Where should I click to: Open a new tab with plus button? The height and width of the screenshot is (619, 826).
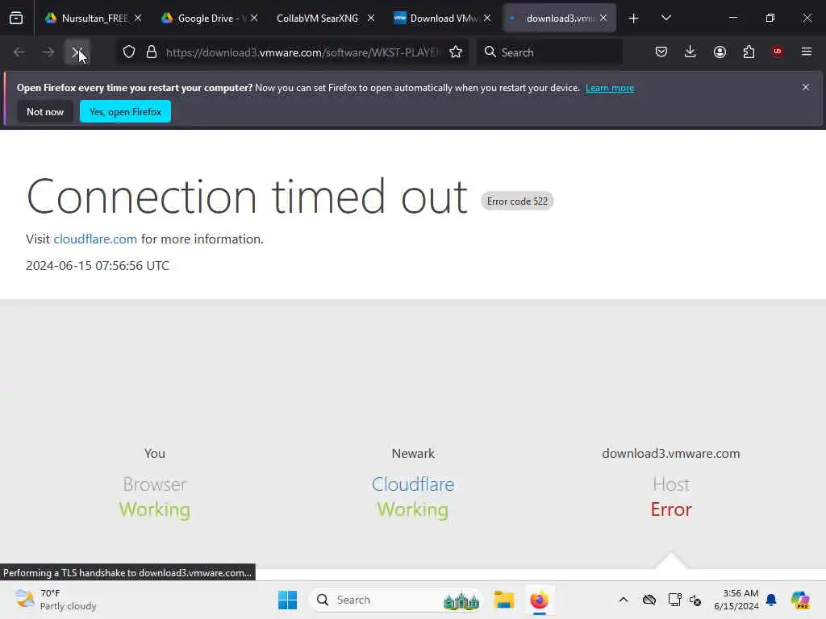click(634, 19)
